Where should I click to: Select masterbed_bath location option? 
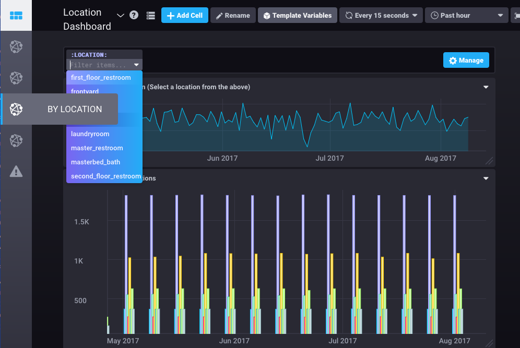coord(104,162)
